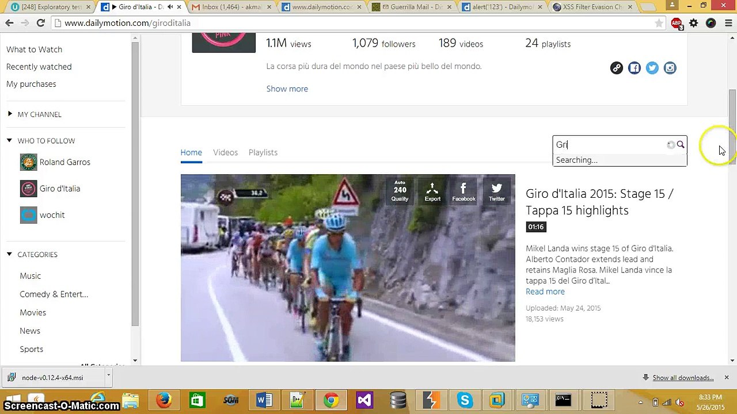Open Firefox from the taskbar
The width and height of the screenshot is (737, 414).
point(164,400)
